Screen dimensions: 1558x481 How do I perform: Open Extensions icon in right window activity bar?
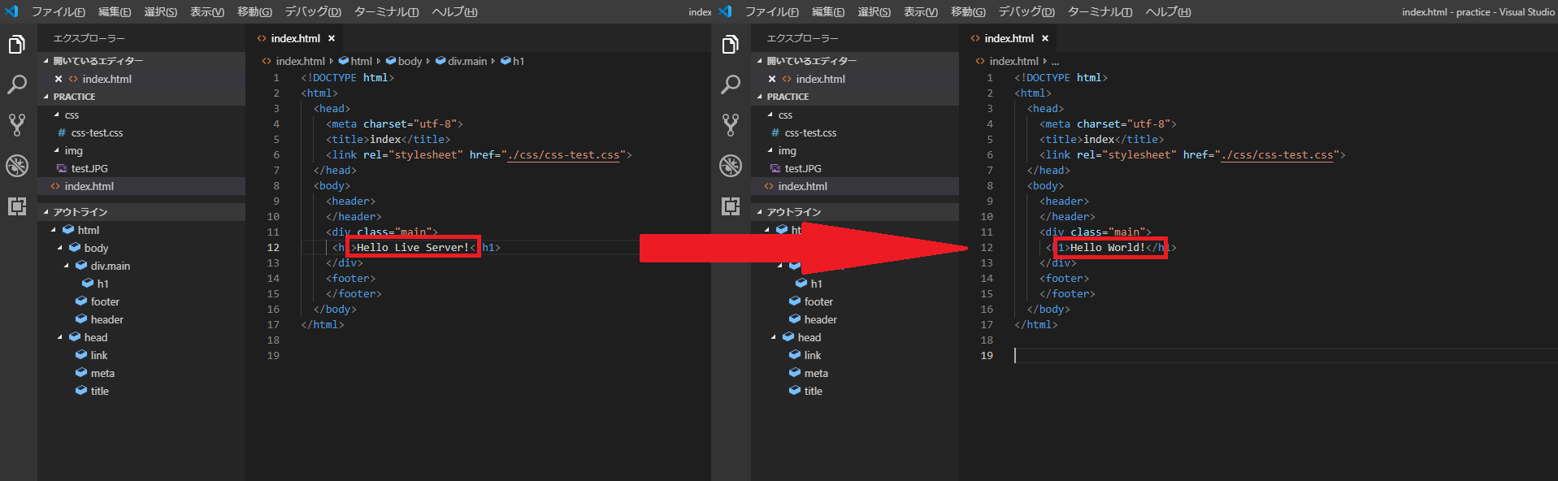click(731, 206)
